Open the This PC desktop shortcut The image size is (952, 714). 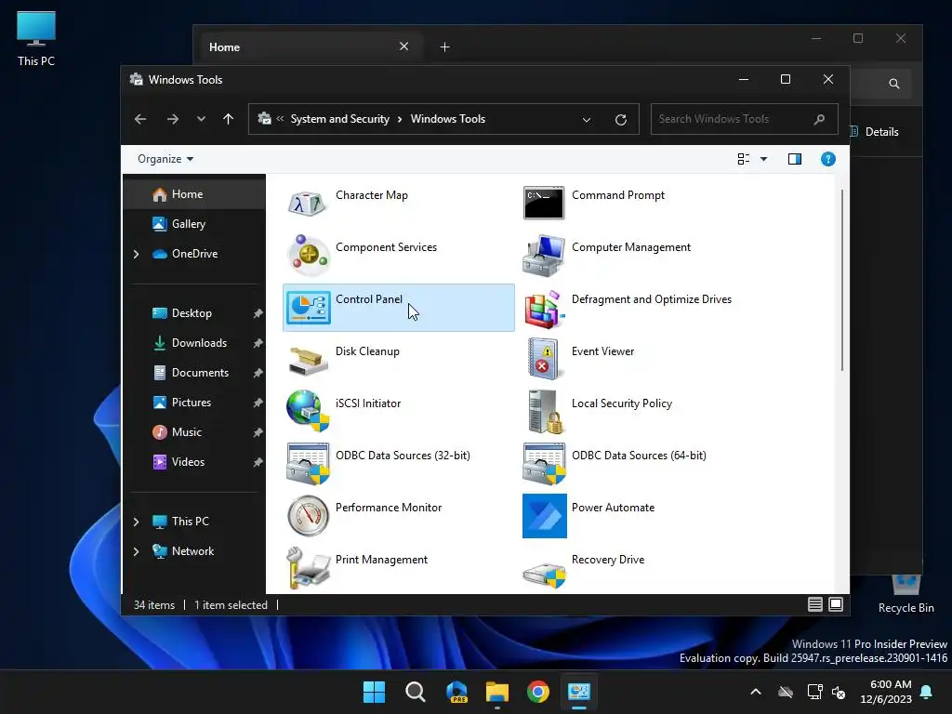coord(36,39)
